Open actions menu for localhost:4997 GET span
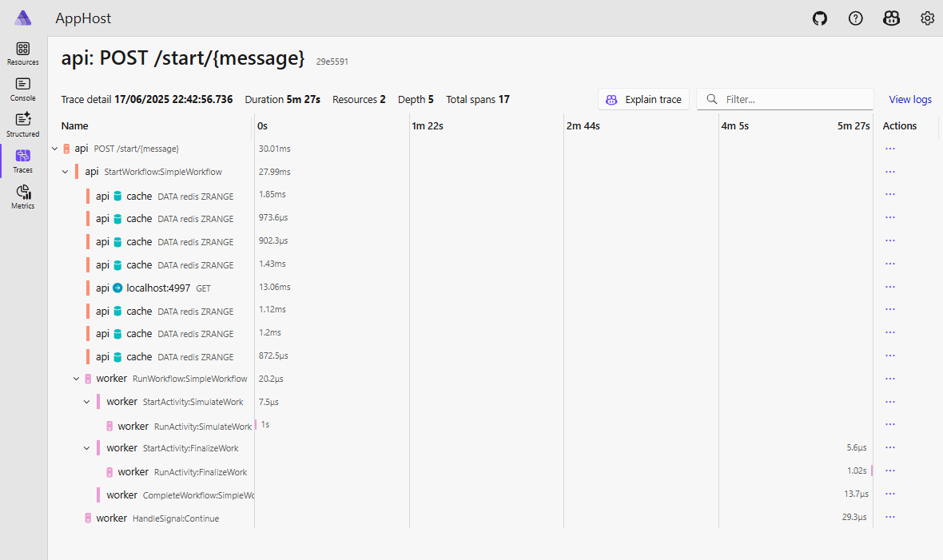 coord(890,288)
